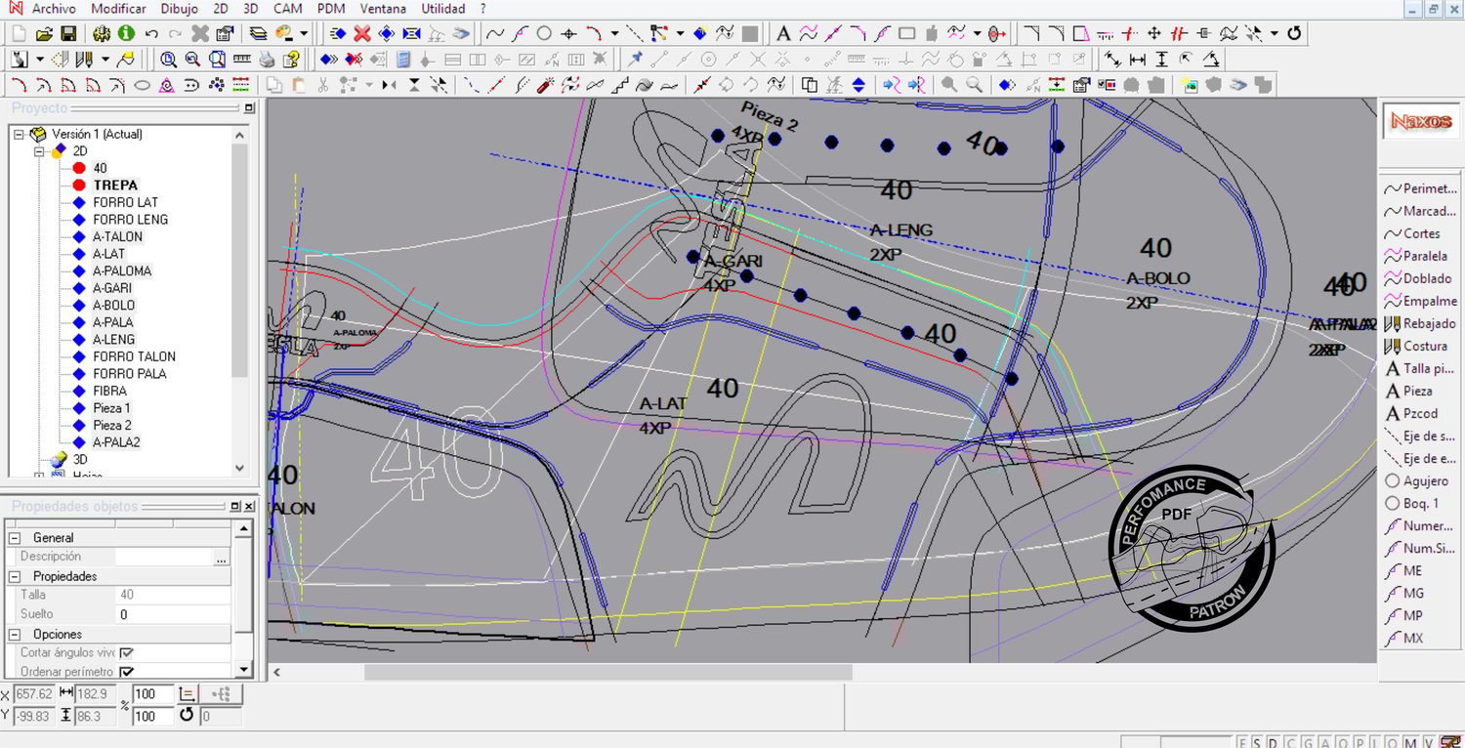Toggle the 'Ordenar perímetro' checkbox

127,672
